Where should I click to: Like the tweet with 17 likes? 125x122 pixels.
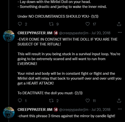pyautogui.click(x=88, y=24)
